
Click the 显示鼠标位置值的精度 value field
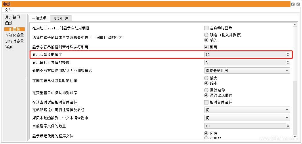(245, 63)
